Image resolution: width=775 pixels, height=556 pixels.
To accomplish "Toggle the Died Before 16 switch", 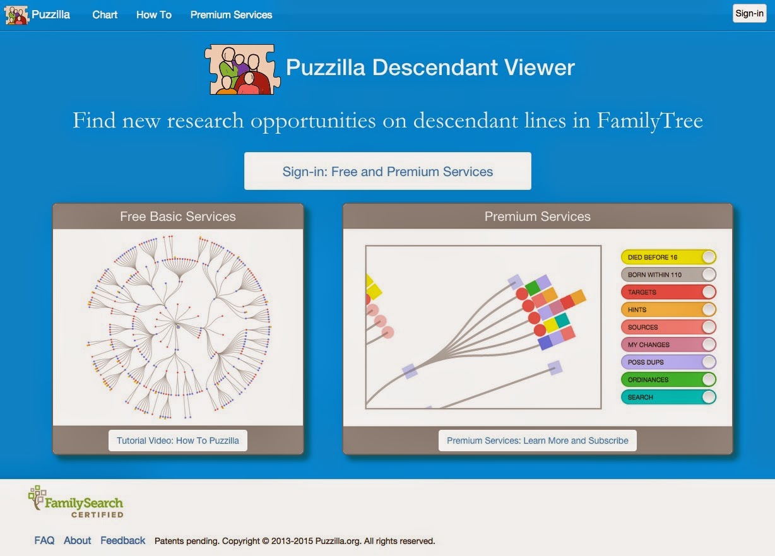I will [669, 257].
